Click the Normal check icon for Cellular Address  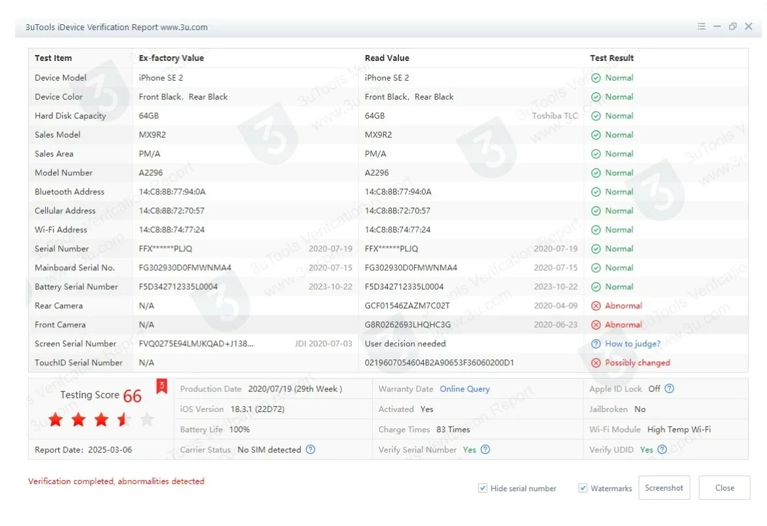tap(596, 211)
